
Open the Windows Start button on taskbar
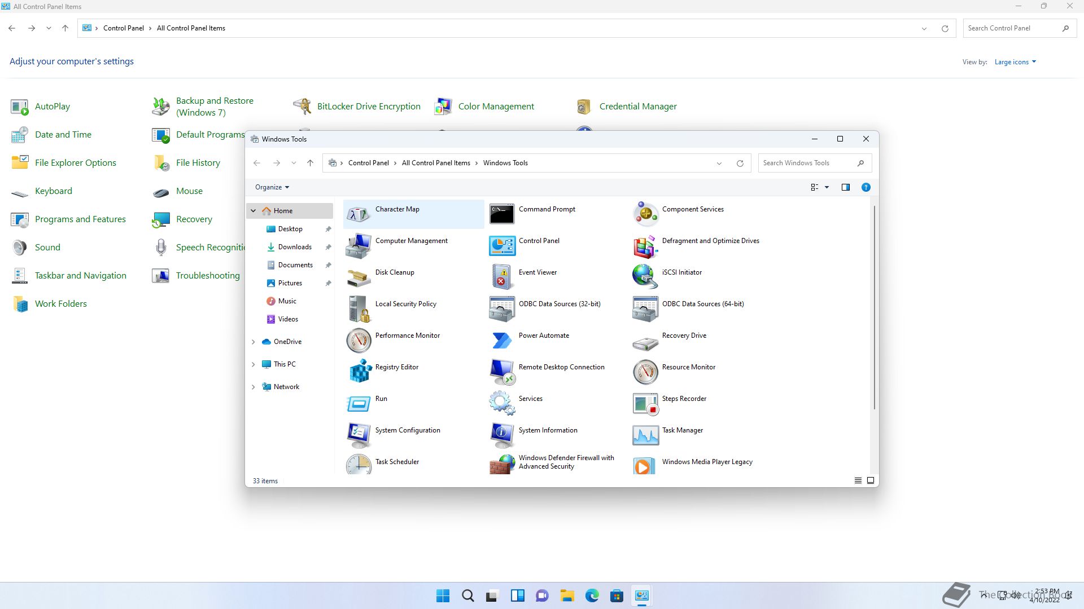(443, 595)
